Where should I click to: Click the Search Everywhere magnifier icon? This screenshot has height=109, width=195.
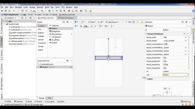(x=86, y=11)
